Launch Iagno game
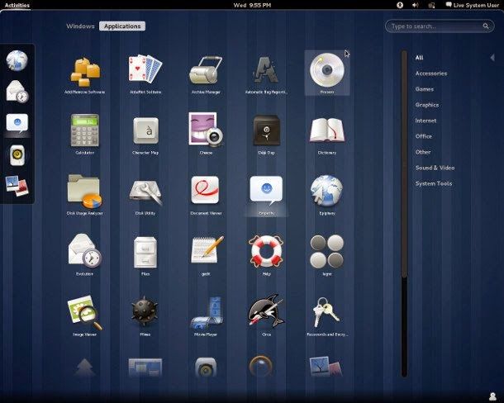 pyautogui.click(x=327, y=255)
